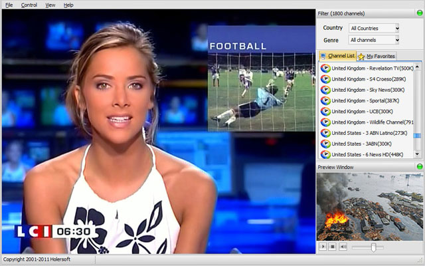Switch to the Channel List tab
Image resolution: width=425 pixels, height=266 pixels.
point(338,56)
